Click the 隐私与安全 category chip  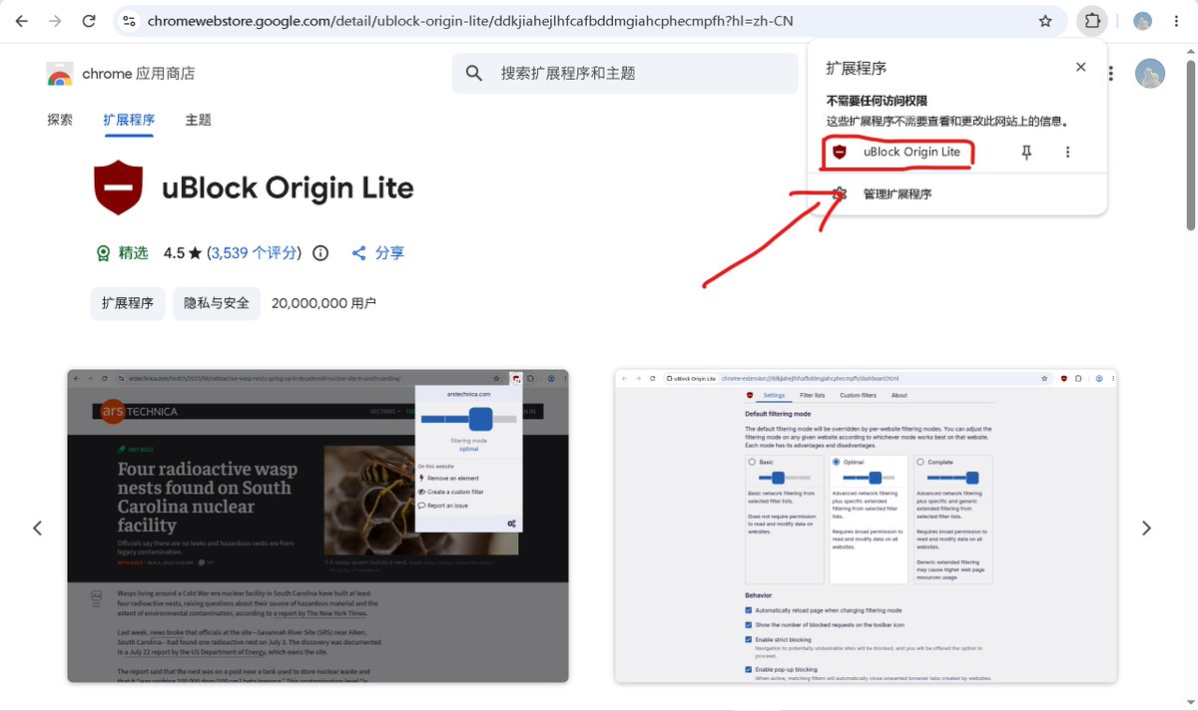[217, 303]
